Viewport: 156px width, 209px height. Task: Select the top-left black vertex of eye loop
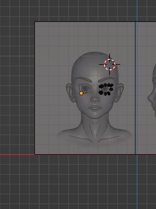101,86
